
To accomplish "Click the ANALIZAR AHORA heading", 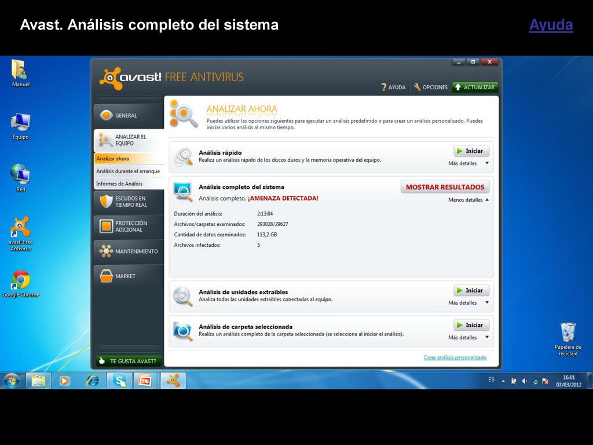I will [x=241, y=109].
